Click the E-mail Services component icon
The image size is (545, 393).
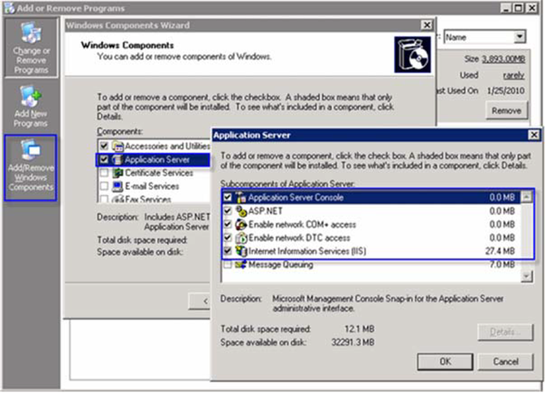[x=118, y=187]
